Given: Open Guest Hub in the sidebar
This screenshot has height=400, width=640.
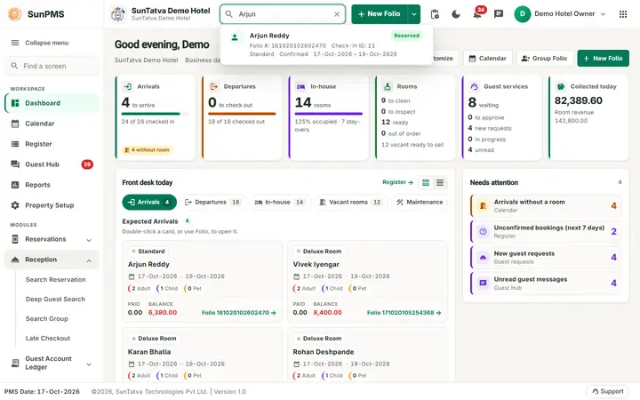Looking at the screenshot, I should (x=52, y=164).
